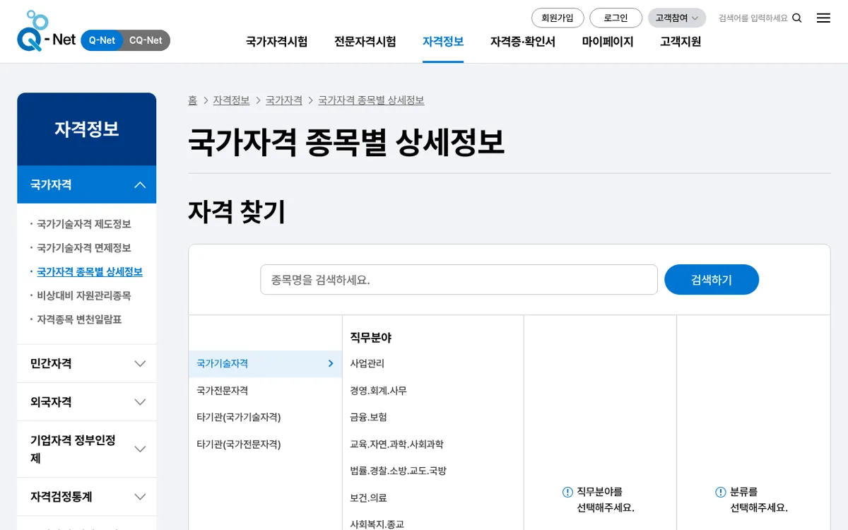The height and width of the screenshot is (530, 848).
Task: Click the 국가자격 breadcrumb link
Action: [x=284, y=100]
